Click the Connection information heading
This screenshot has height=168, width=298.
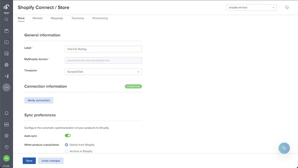click(x=45, y=86)
